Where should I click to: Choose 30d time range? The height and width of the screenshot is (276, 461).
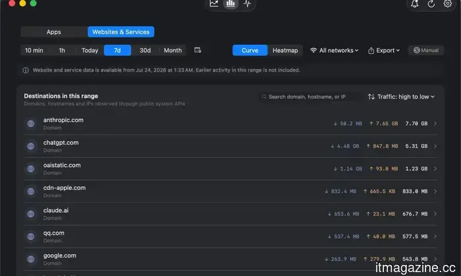pos(145,51)
